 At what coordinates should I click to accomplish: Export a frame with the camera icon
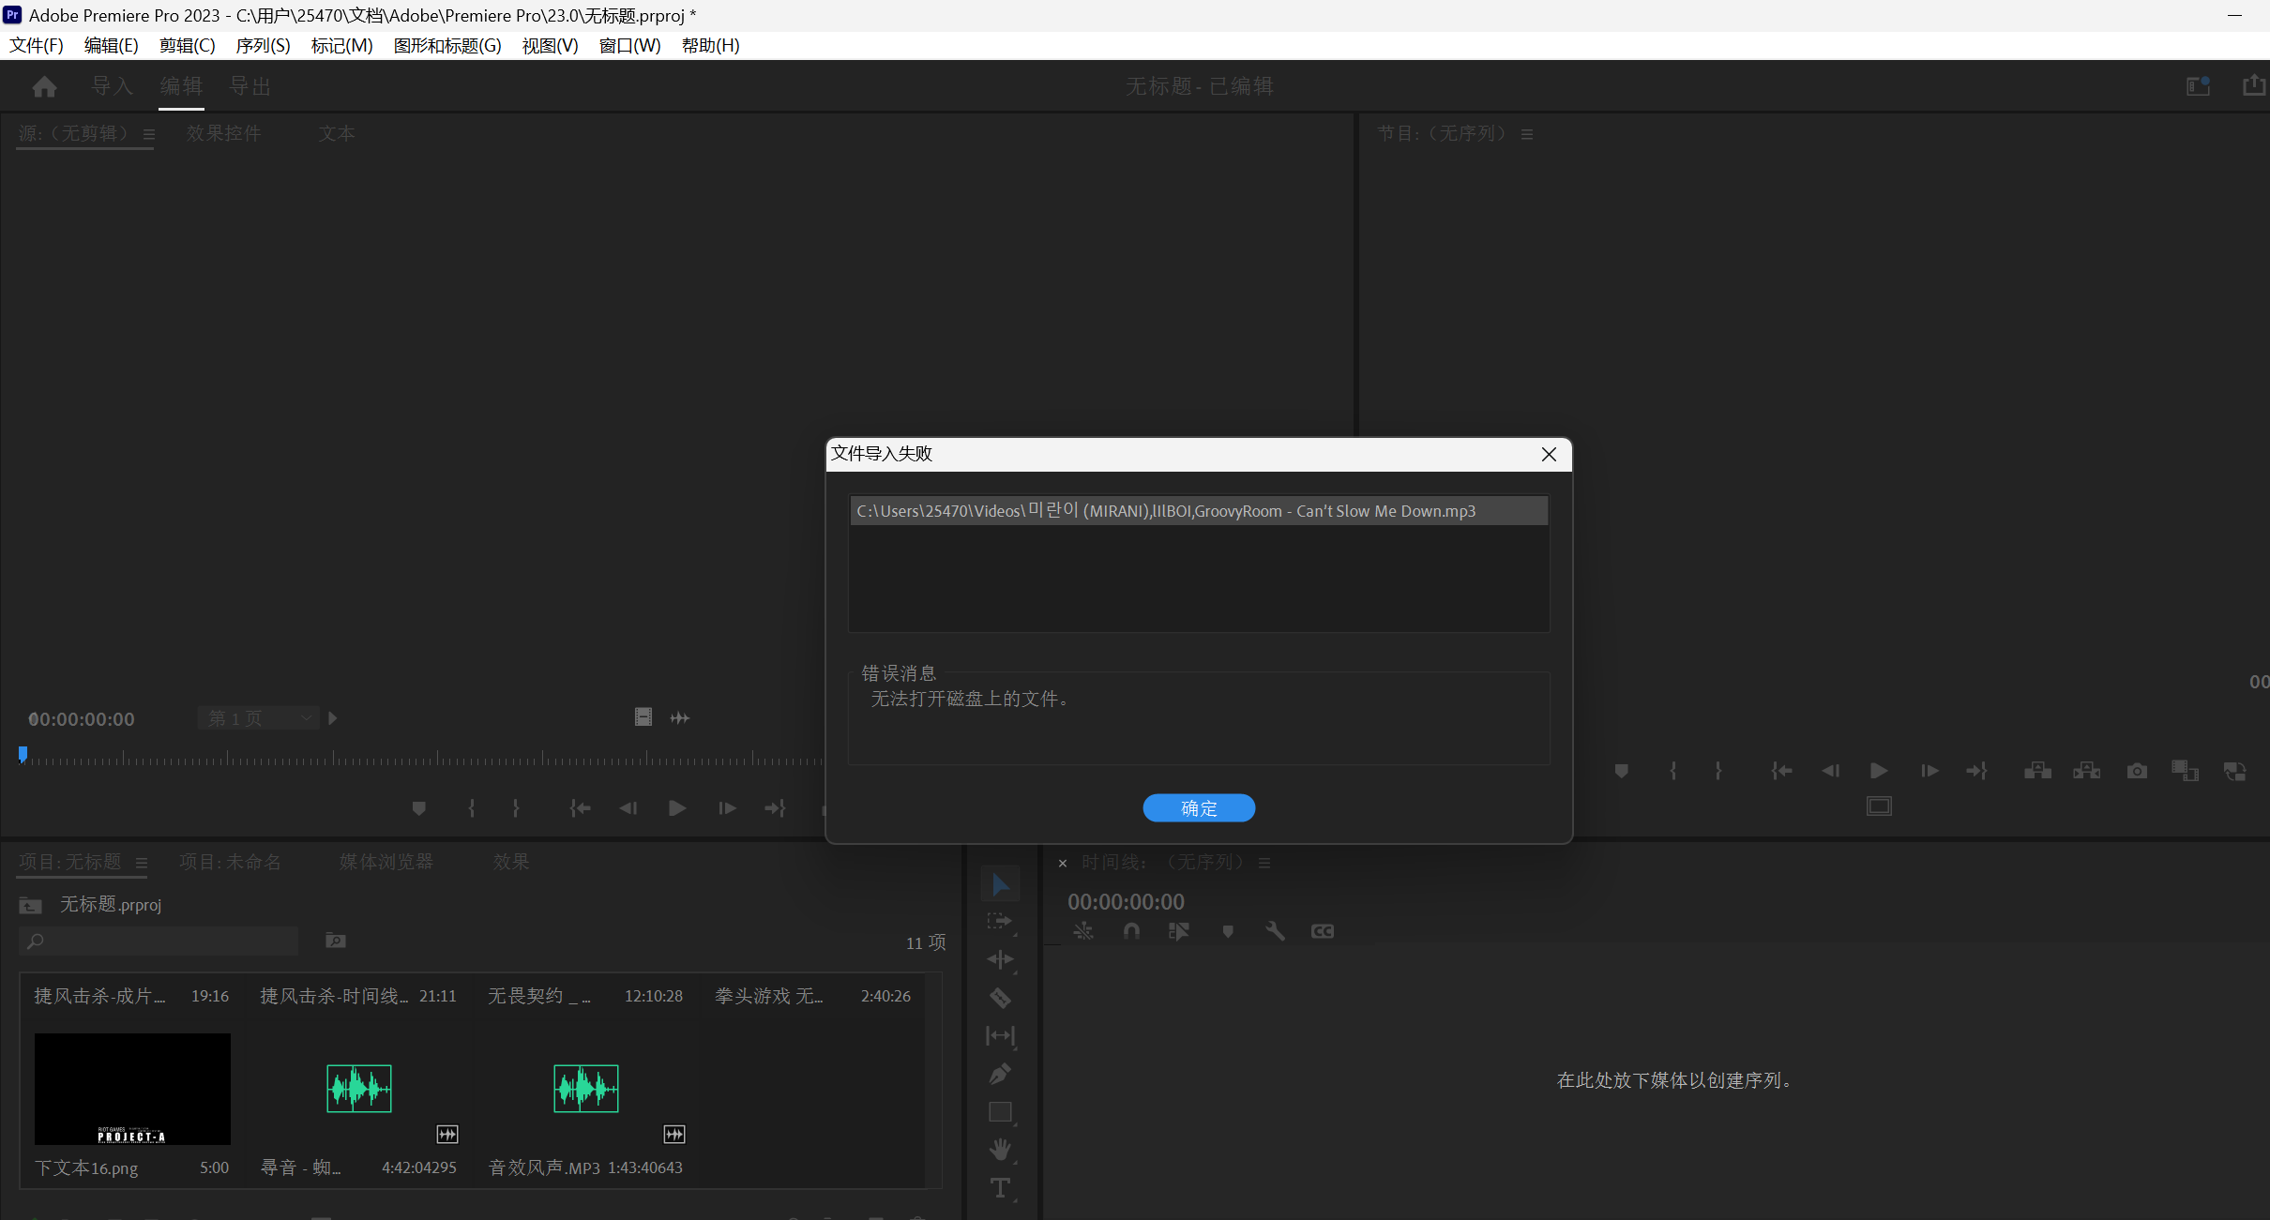pyautogui.click(x=2138, y=770)
